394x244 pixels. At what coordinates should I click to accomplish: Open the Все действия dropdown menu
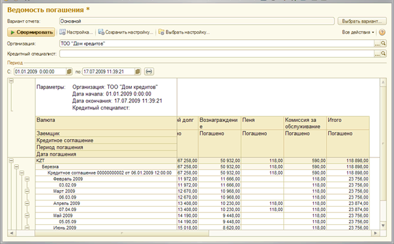tap(358, 32)
